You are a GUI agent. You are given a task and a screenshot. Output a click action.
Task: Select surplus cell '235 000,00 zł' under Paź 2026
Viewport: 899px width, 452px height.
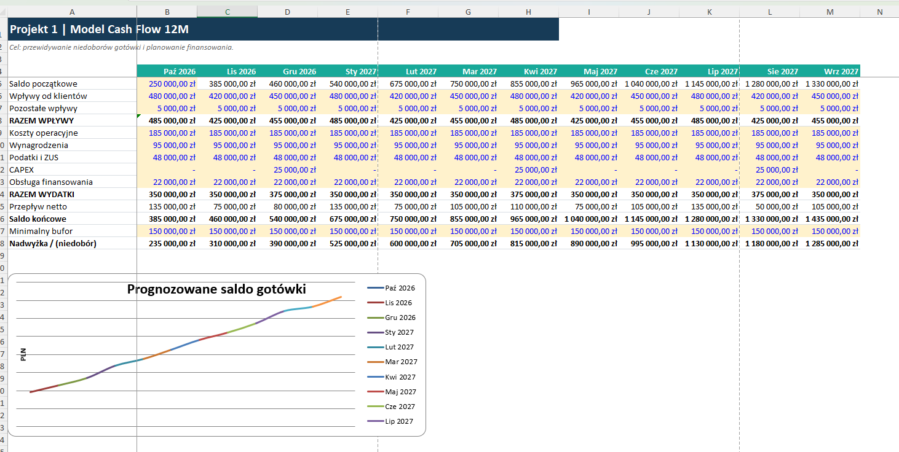pyautogui.click(x=167, y=243)
